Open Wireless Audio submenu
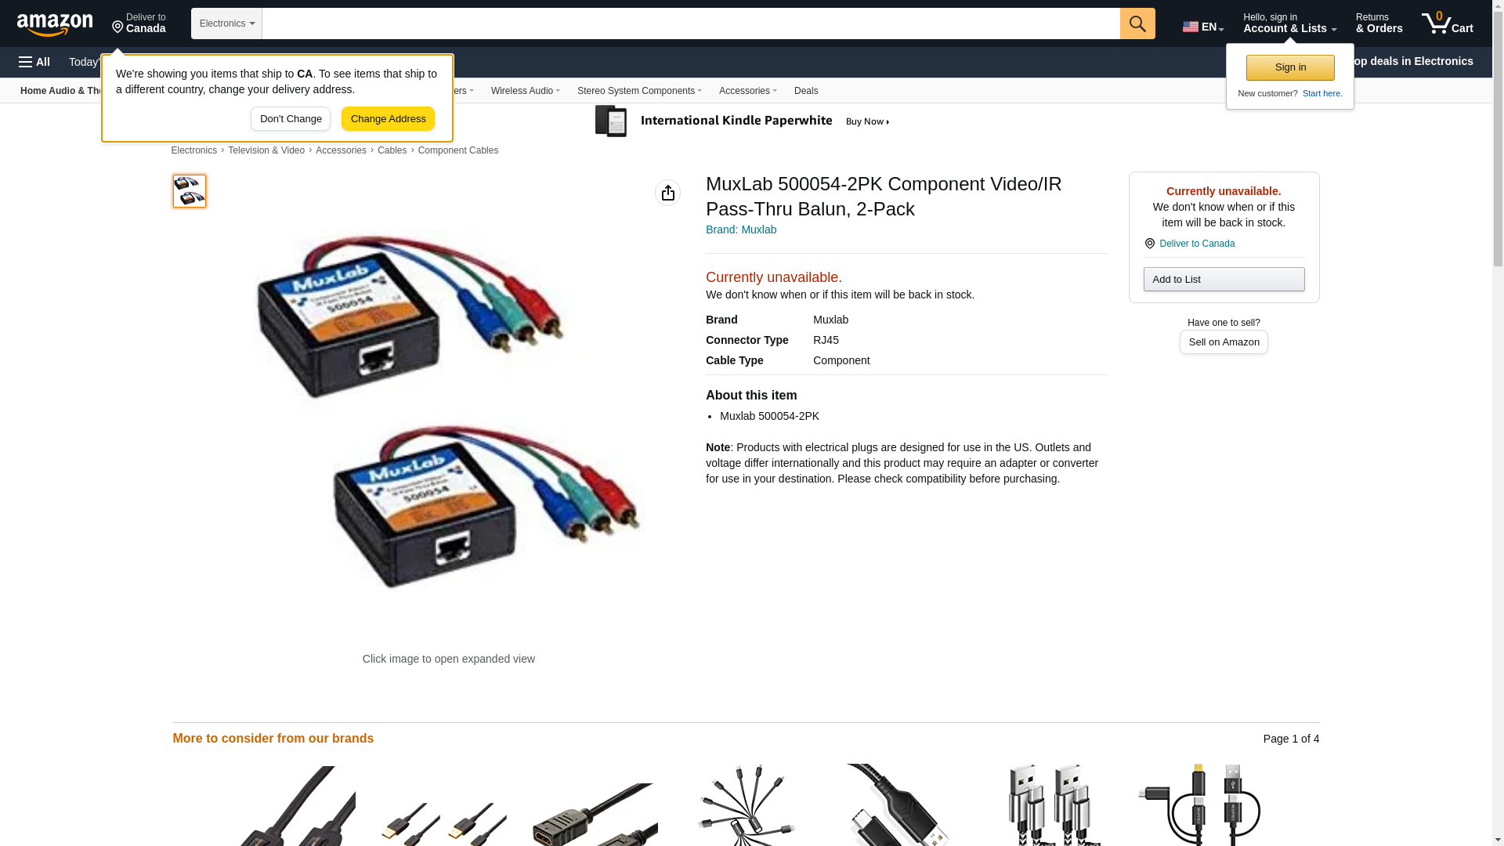The width and height of the screenshot is (1504, 846). (x=525, y=91)
